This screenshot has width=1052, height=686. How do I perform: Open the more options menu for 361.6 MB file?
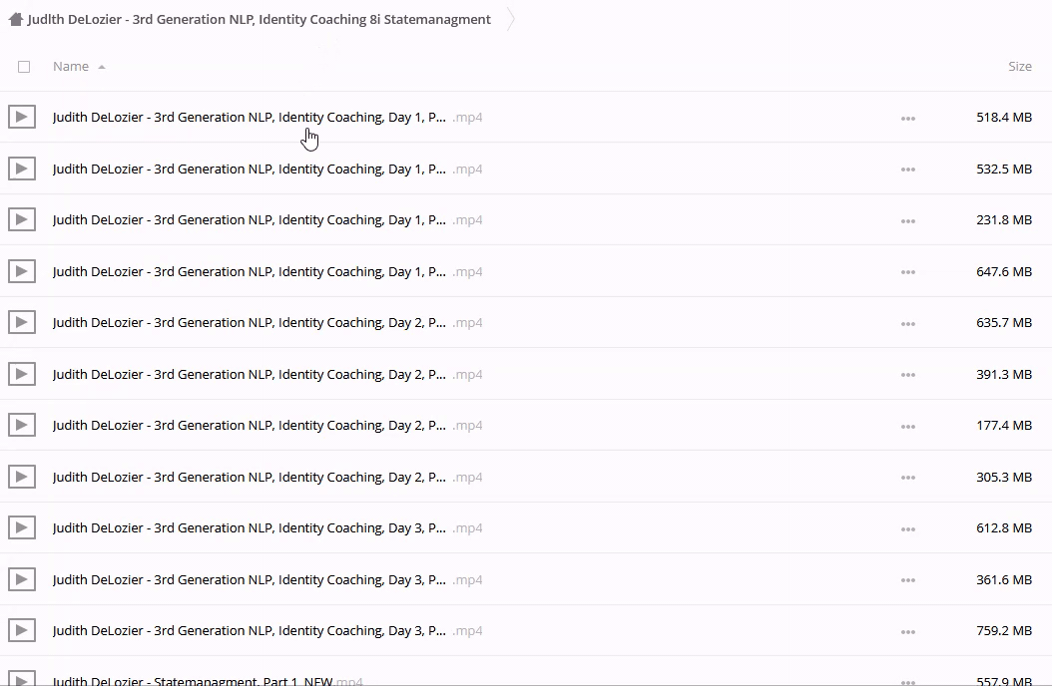[907, 580]
